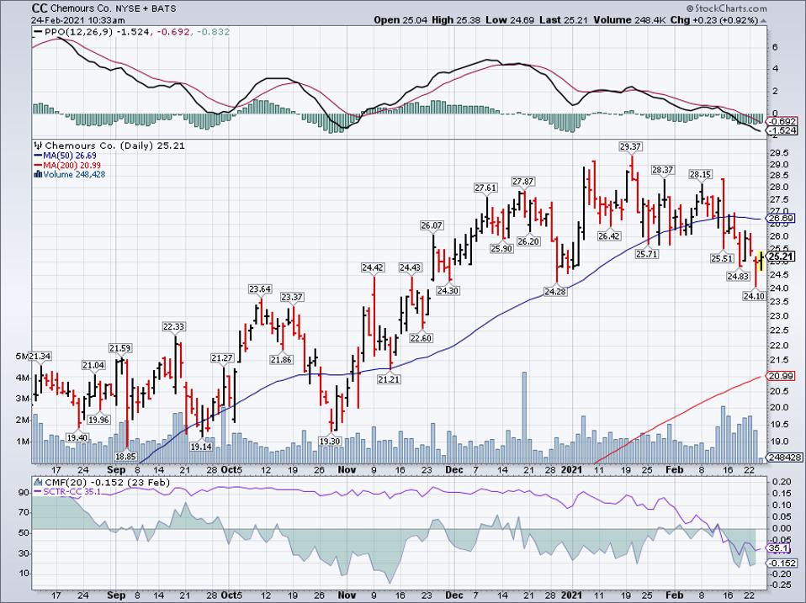Click the 24.42 high price label

[373, 267]
